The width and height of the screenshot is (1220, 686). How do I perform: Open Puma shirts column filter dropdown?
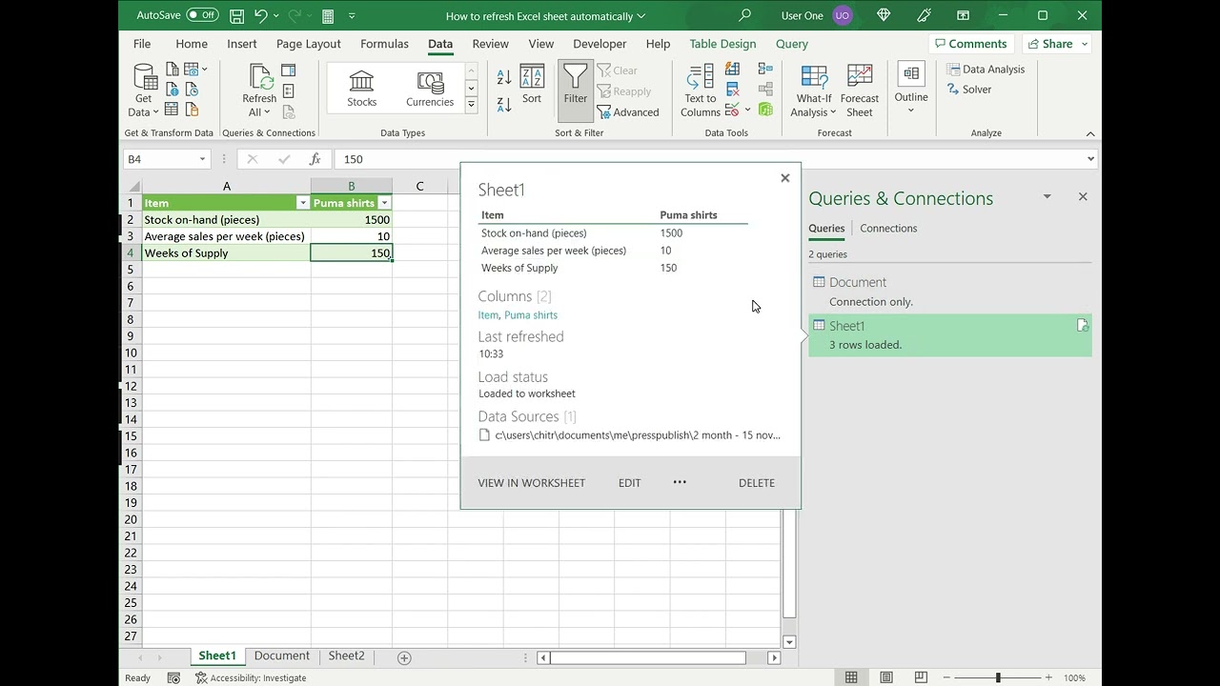pos(384,203)
